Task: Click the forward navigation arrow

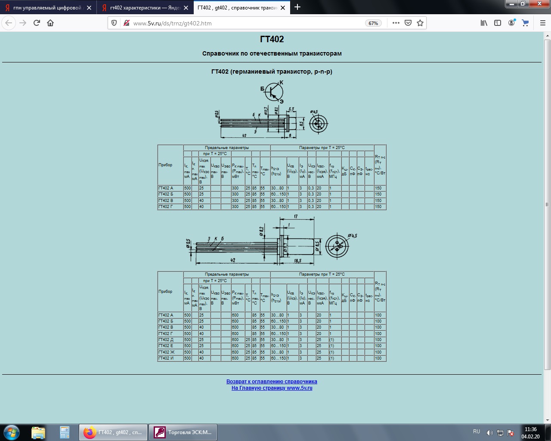Action: pos(23,23)
